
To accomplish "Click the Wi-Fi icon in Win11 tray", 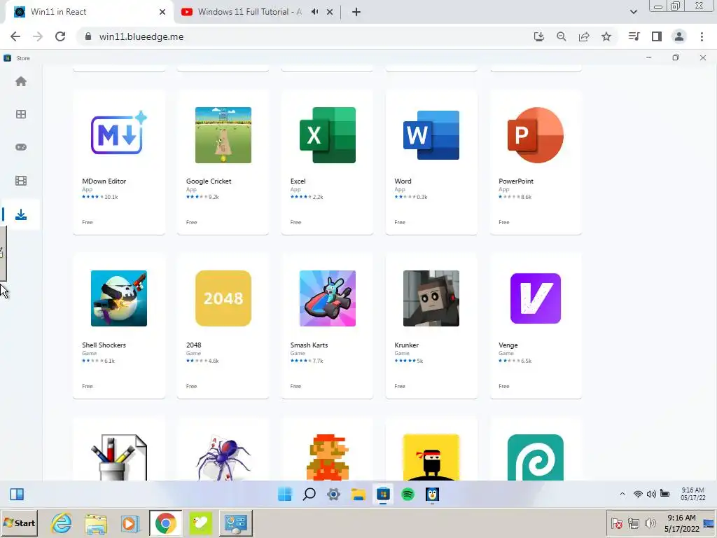I will [x=638, y=494].
